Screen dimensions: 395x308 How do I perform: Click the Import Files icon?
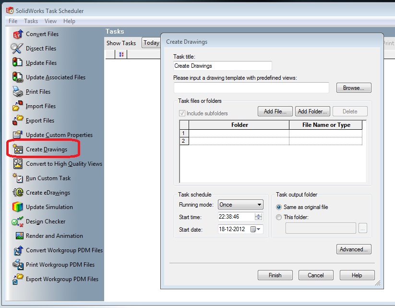(x=17, y=106)
